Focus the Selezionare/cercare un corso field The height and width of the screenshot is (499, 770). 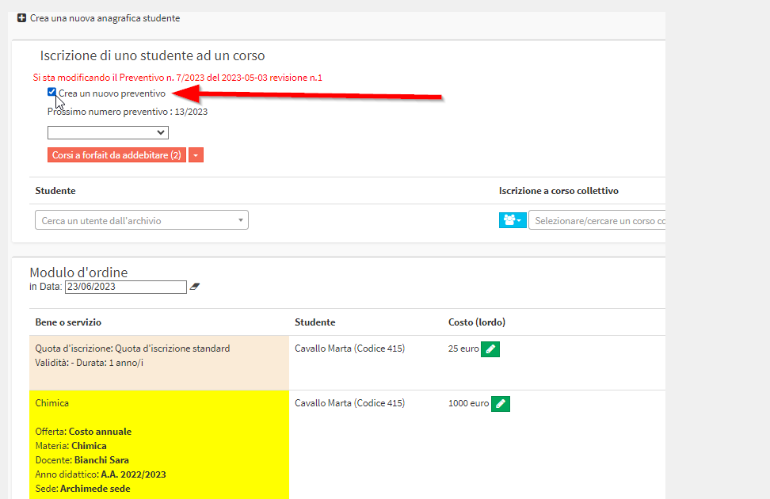(x=597, y=220)
